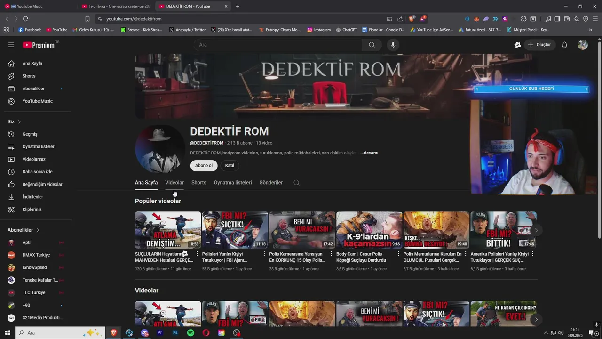Viewport: 602px width, 339px height.
Task: Switch to the Гио Пика browser tab
Action: click(115, 6)
